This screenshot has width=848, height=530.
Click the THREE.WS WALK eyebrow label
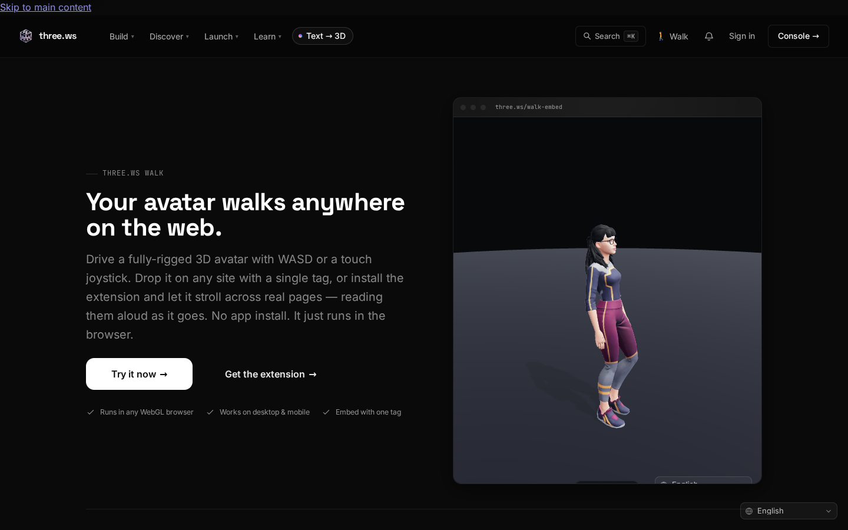133,173
